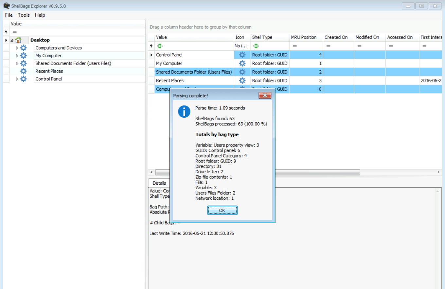
Task: Open the File menu
Action: (9, 15)
